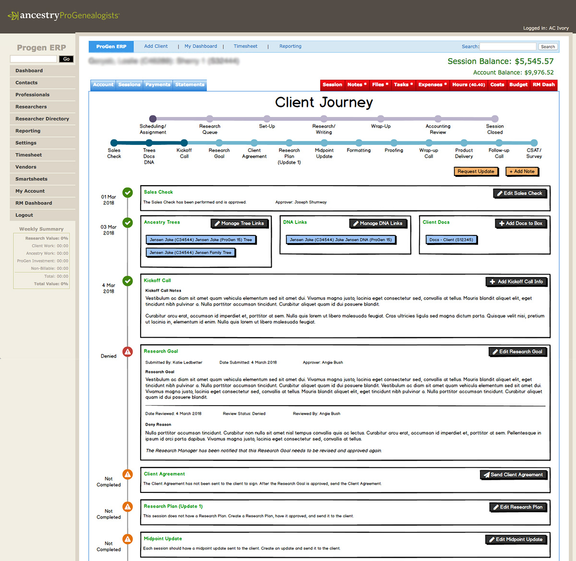This screenshot has width=576, height=561.
Task: Click the Ancestry ProGenealogists logo
Action: [x=63, y=15]
